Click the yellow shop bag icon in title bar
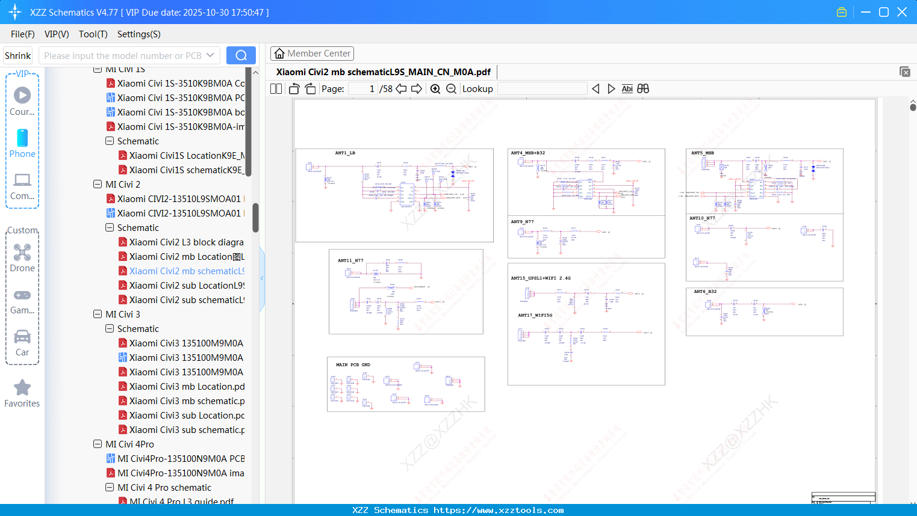 842,12
